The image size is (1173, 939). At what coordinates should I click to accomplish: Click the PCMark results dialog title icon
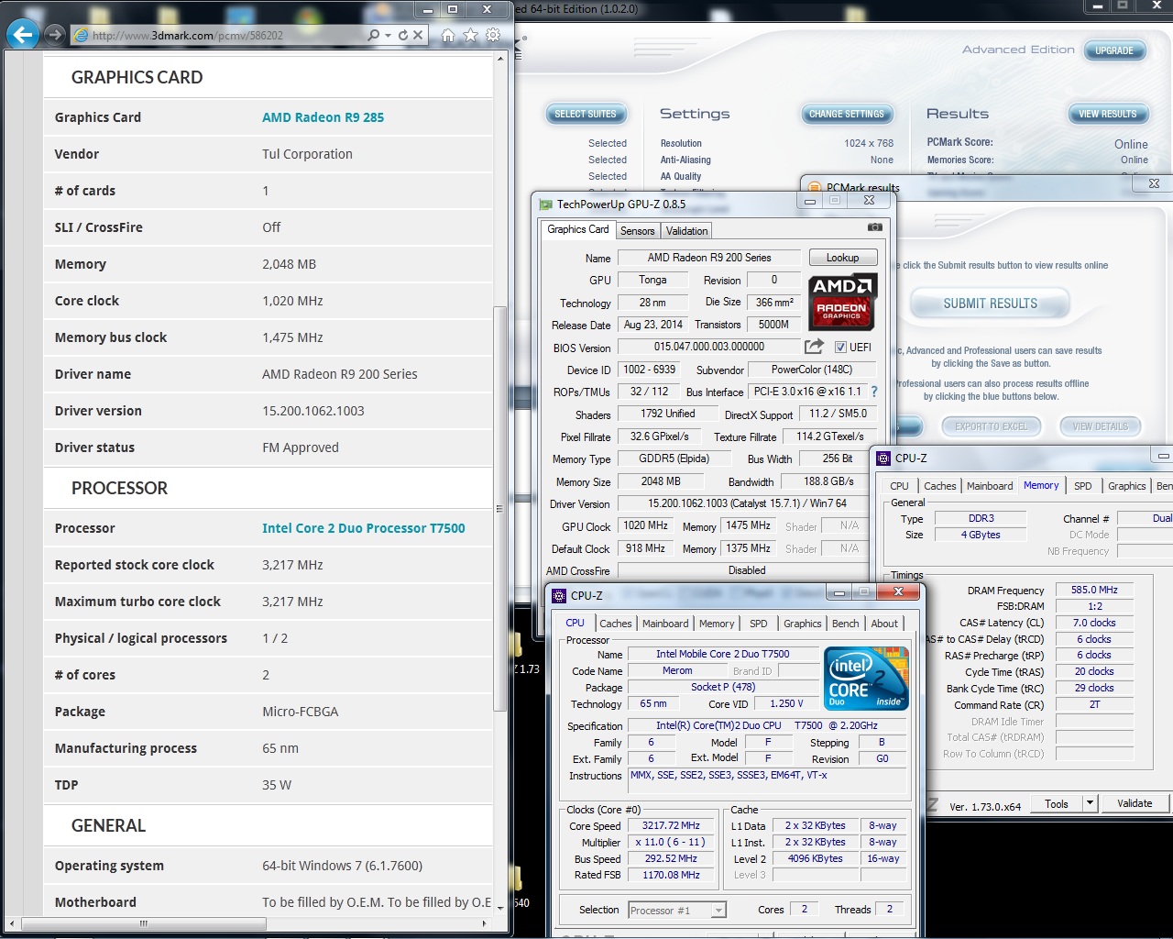click(x=815, y=188)
